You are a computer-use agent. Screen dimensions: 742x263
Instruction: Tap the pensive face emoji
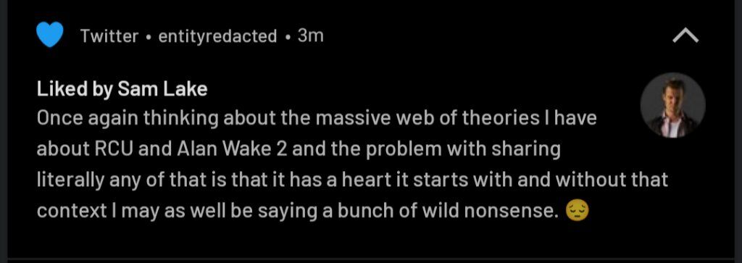(x=578, y=211)
